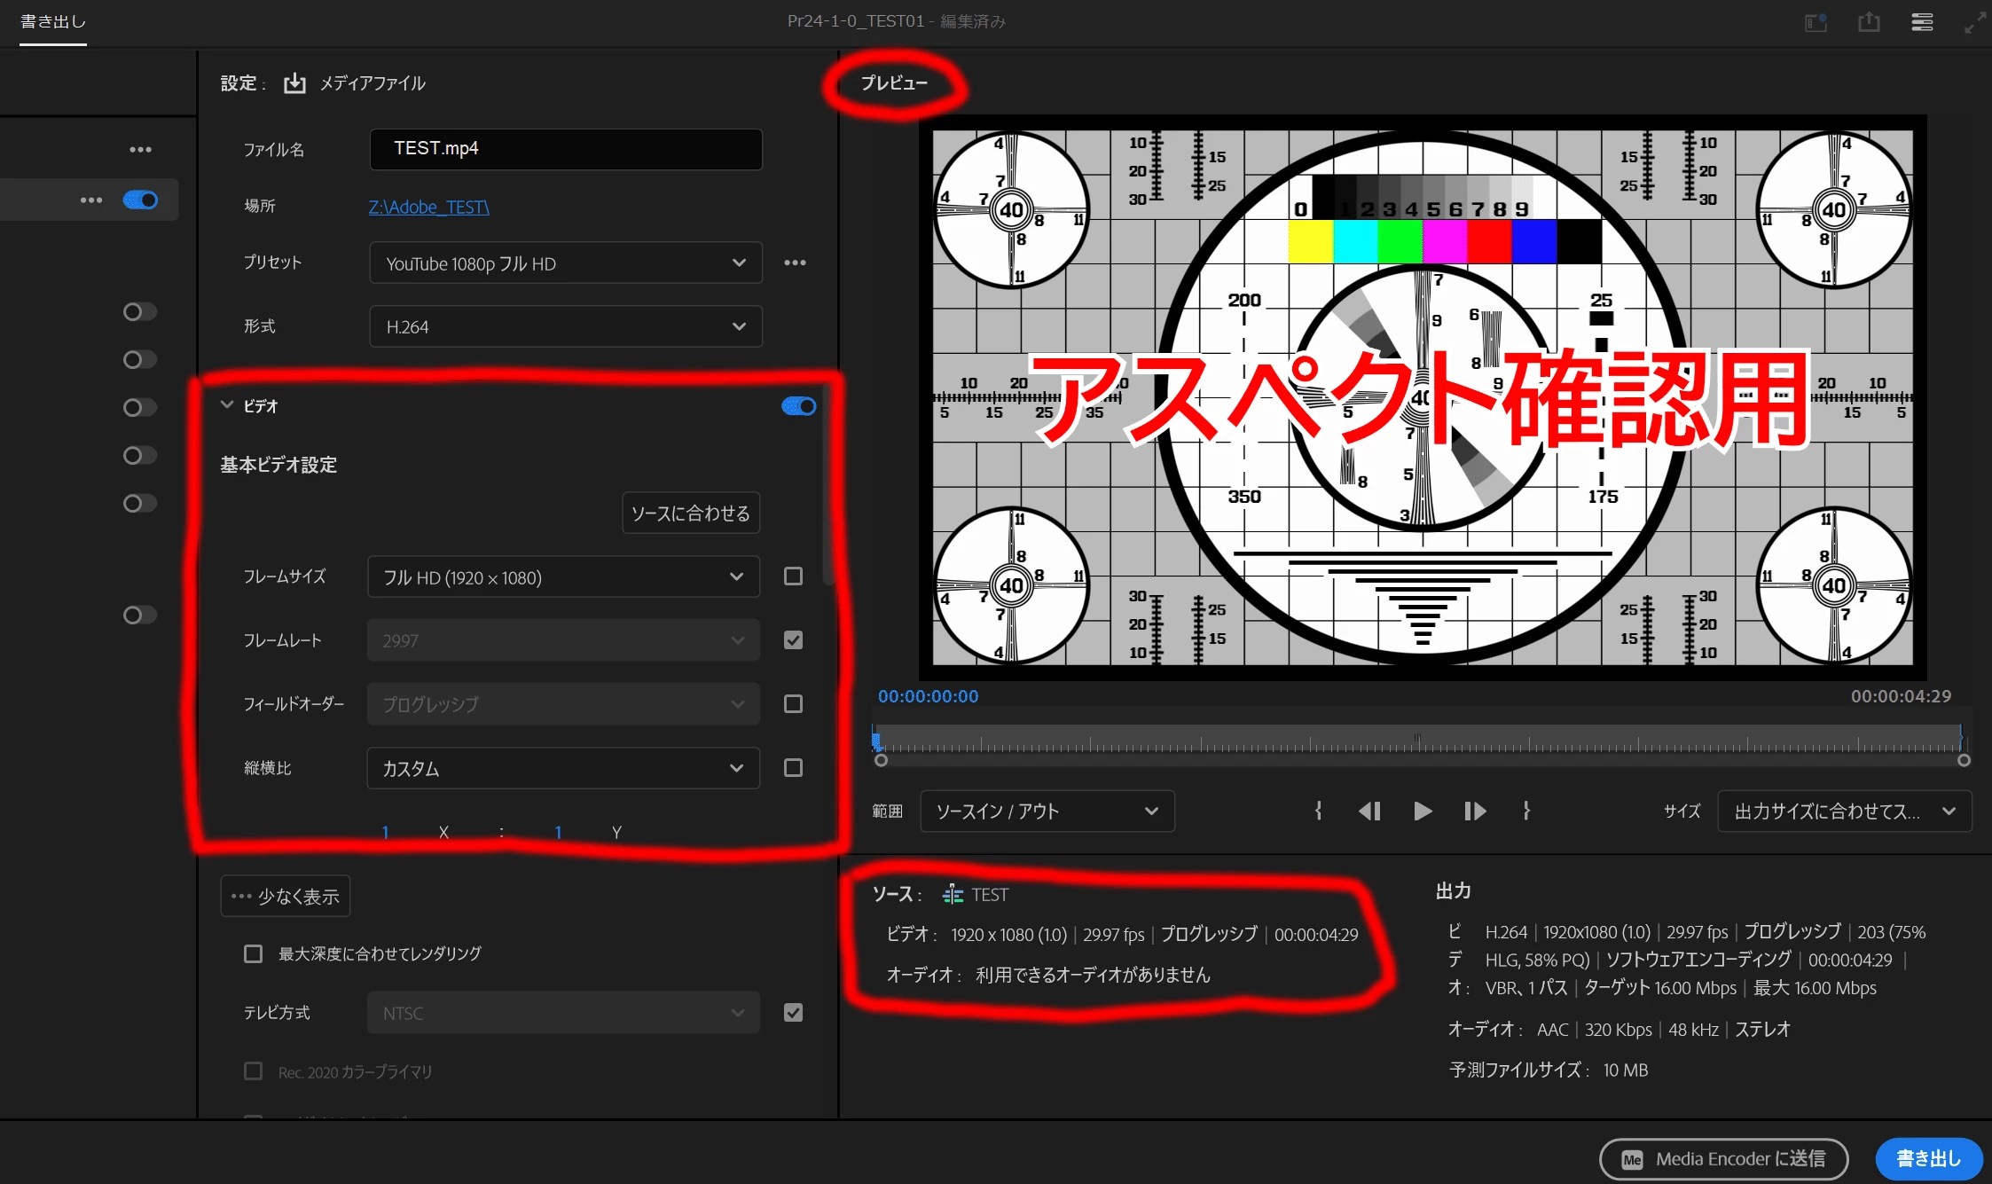Open the H.264 format dropdown
This screenshot has width=1992, height=1184.
click(x=565, y=327)
